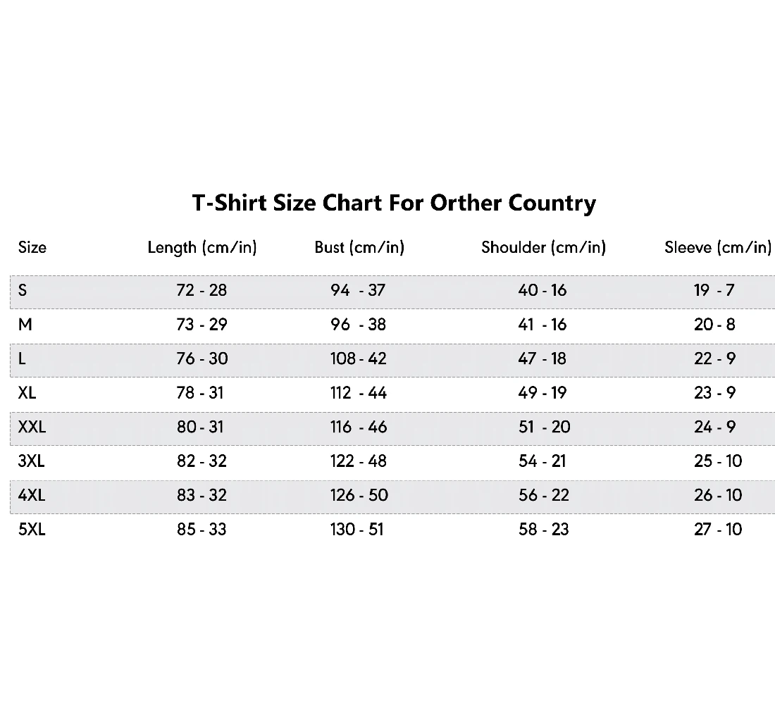Viewport: 775px width, 724px height.
Task: Click the T-Shirt Size Chart title
Action: [x=394, y=203]
